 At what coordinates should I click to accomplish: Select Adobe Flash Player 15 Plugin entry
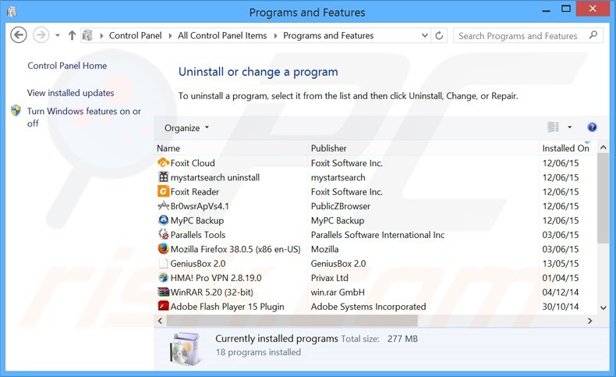point(227,307)
